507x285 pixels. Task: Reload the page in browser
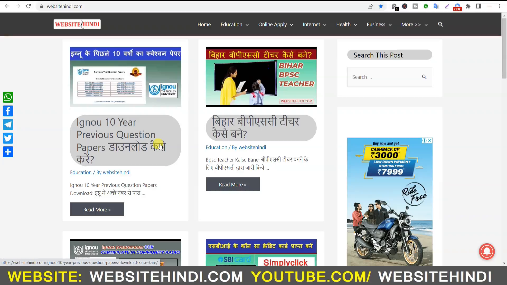(x=29, y=6)
